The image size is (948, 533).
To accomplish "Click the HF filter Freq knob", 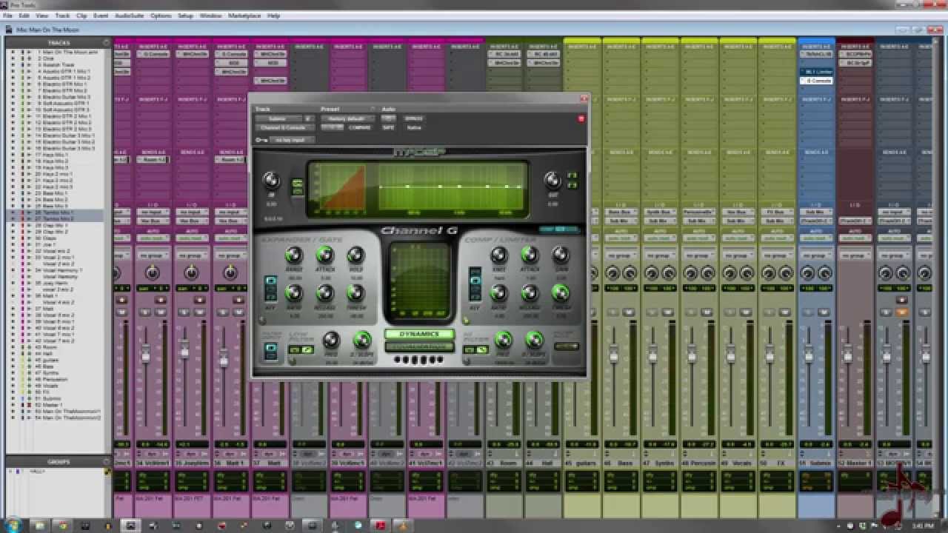I will 503,340.
